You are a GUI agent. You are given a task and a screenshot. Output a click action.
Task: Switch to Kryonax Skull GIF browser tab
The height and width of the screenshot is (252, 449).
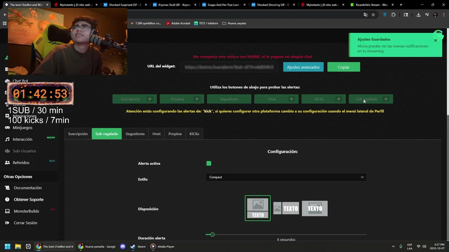(175, 5)
